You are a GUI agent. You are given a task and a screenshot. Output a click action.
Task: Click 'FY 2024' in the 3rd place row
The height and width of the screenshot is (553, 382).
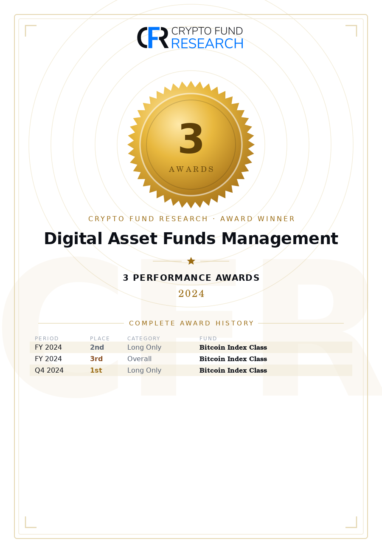(48, 359)
